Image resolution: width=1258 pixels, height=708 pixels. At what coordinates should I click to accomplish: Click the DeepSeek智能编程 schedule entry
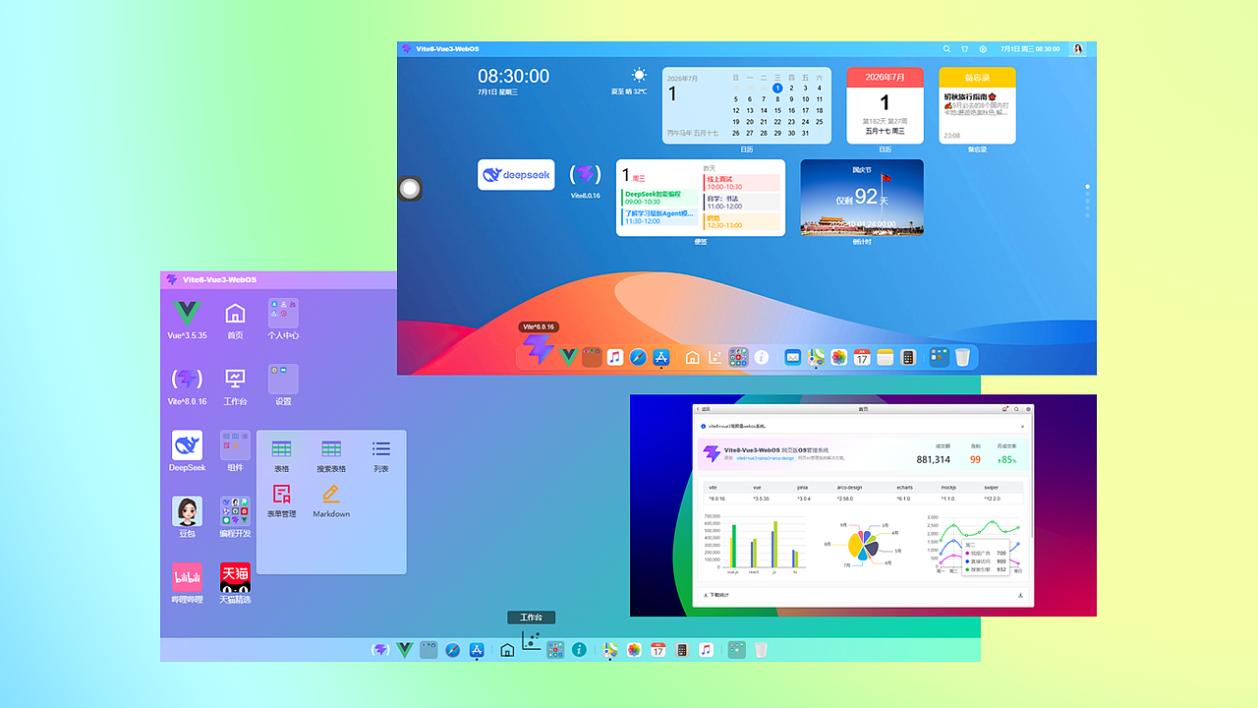click(658, 198)
